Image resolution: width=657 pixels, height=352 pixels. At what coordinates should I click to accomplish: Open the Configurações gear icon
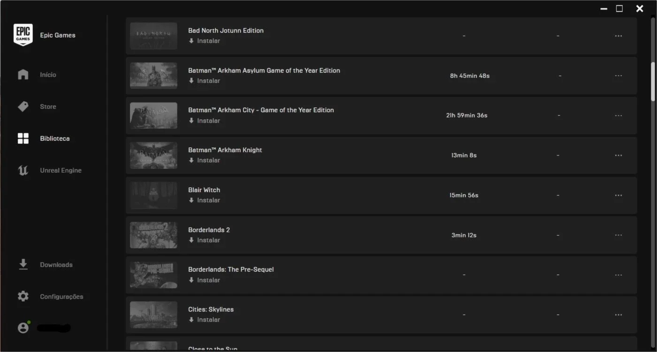tap(23, 296)
